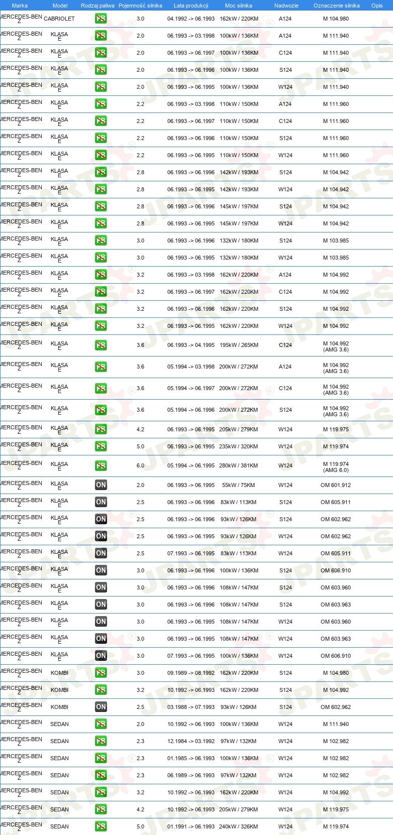Select the 12.1984 -> 03.1992 production dates
Viewport: 393px width, 835px height.
191,741
